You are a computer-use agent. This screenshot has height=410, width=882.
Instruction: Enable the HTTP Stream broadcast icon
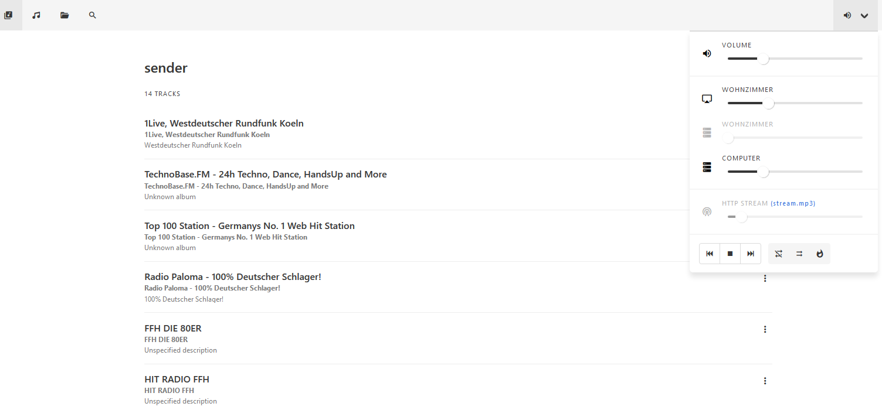pos(707,211)
